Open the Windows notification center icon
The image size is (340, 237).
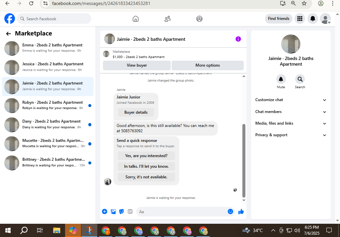click(329, 230)
